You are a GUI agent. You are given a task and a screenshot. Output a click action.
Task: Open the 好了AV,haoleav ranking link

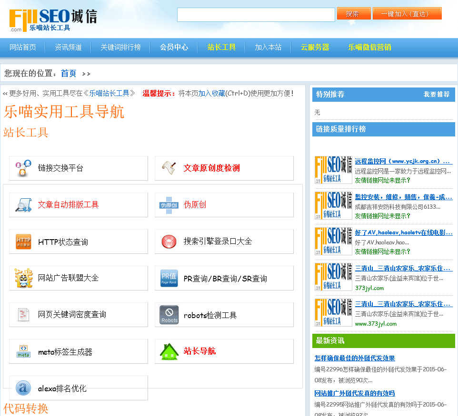(x=403, y=232)
